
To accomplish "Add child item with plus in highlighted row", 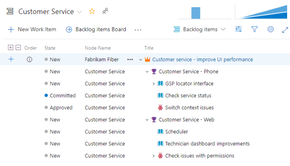I will tap(11, 59).
